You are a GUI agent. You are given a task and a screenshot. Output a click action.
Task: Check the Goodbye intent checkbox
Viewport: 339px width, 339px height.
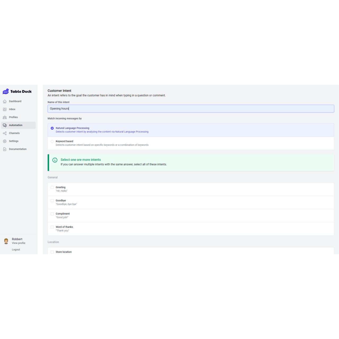tap(52, 201)
